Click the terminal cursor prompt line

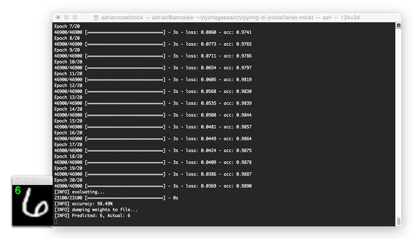click(x=56, y=221)
